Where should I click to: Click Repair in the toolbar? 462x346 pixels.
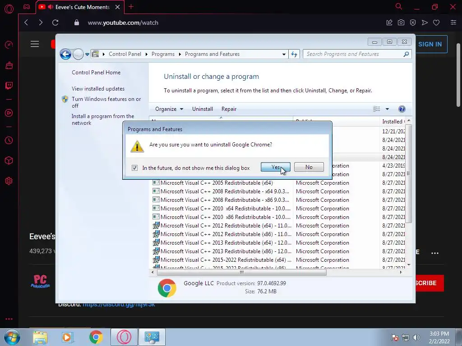click(229, 109)
